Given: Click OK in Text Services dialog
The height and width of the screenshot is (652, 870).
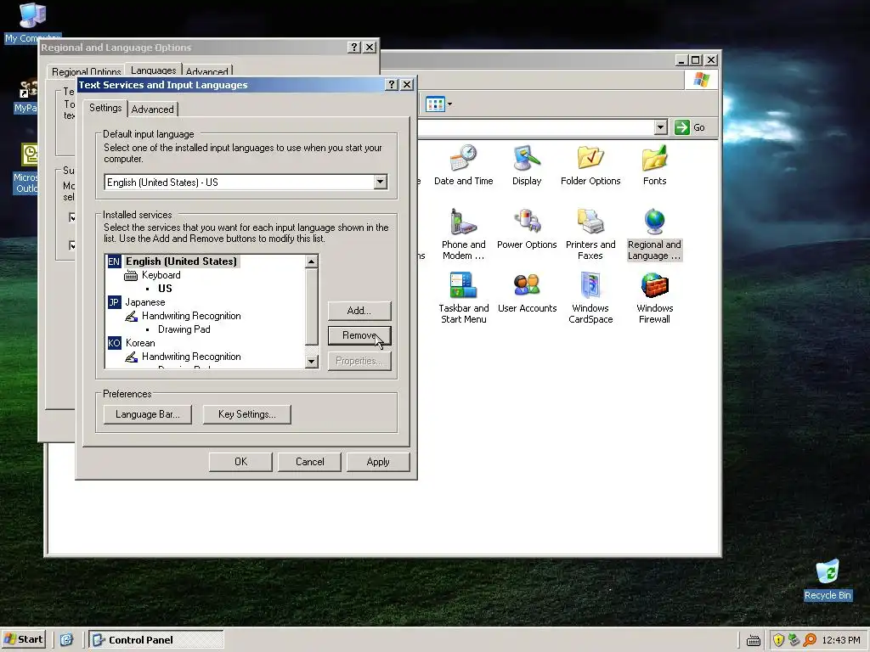Looking at the screenshot, I should click(x=240, y=462).
